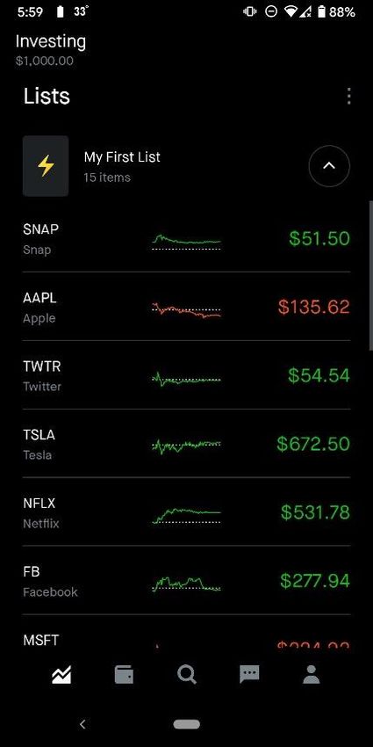The width and height of the screenshot is (373, 747).
Task: Tap the My First List title
Action: click(x=122, y=156)
